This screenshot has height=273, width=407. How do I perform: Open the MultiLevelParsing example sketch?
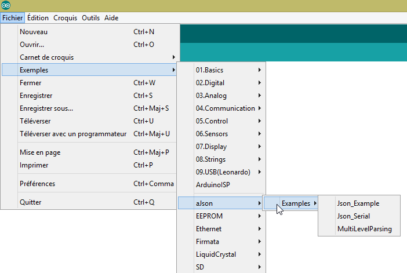pos(364,229)
